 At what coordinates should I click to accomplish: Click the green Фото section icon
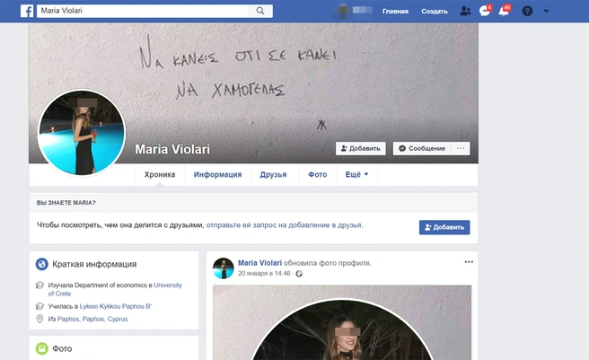(41, 348)
